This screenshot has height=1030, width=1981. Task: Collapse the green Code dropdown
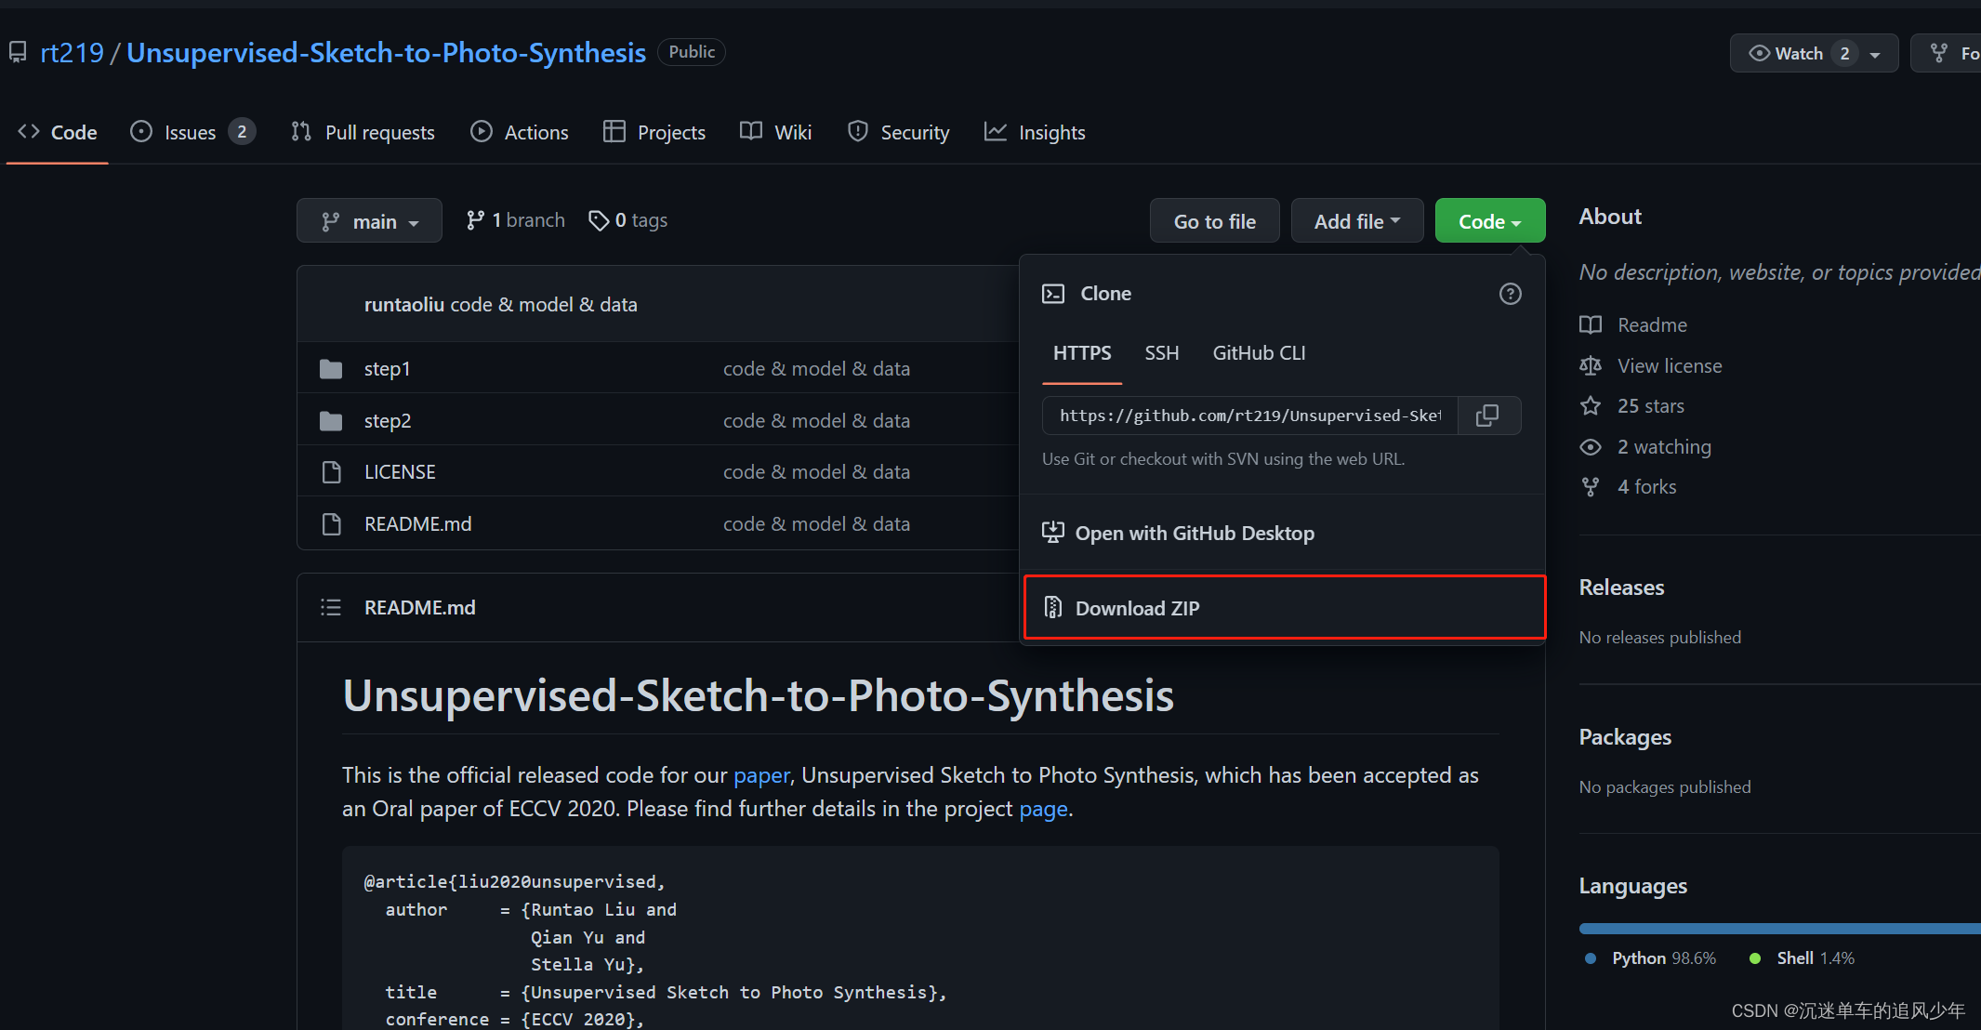(1489, 221)
